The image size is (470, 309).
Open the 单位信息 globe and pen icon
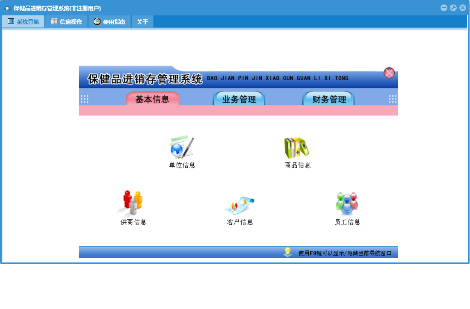click(x=182, y=147)
